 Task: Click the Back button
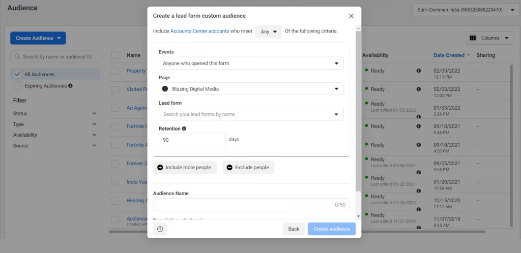294,229
